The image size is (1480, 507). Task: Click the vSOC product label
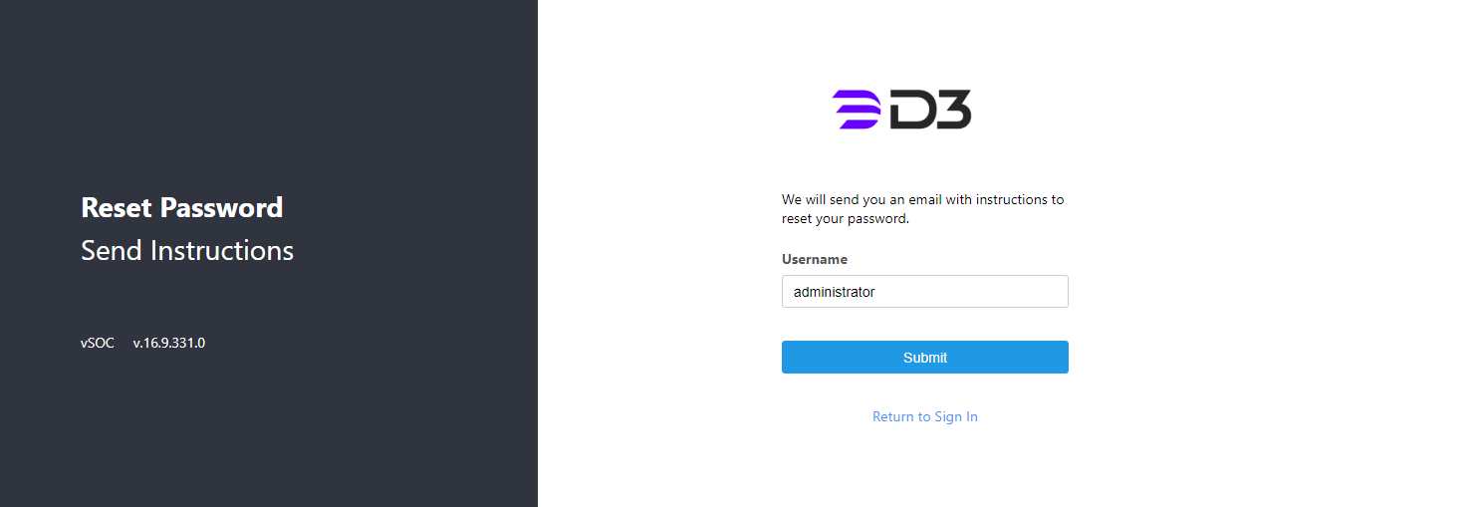[x=98, y=343]
